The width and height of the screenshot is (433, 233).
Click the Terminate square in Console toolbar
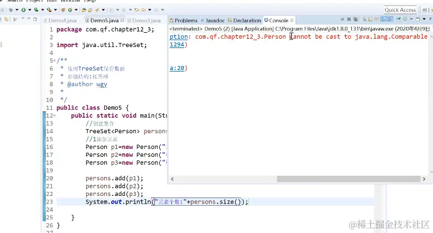pos(342,19)
